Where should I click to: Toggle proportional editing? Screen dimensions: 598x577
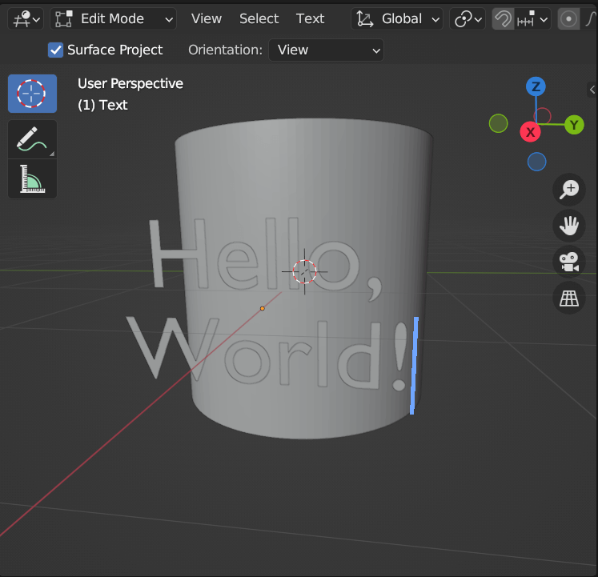pyautogui.click(x=568, y=18)
